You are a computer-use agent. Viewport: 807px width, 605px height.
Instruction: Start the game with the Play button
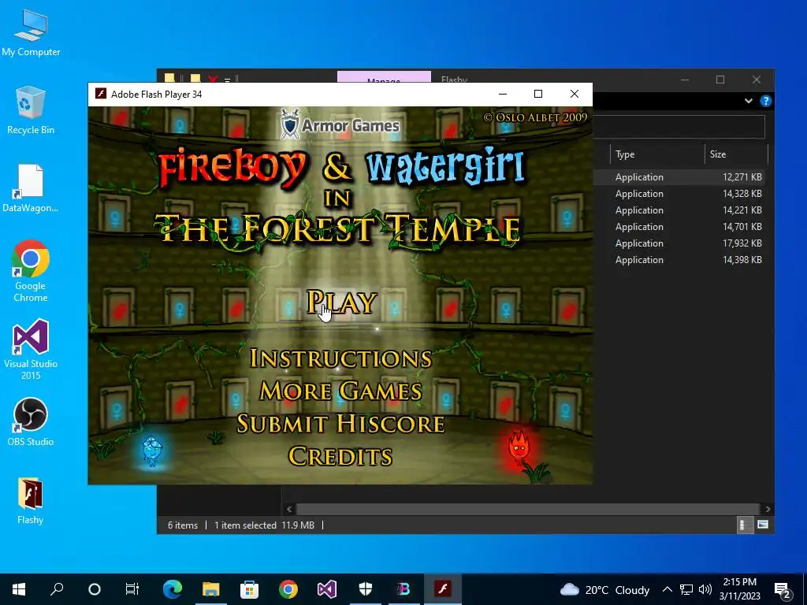tap(342, 302)
